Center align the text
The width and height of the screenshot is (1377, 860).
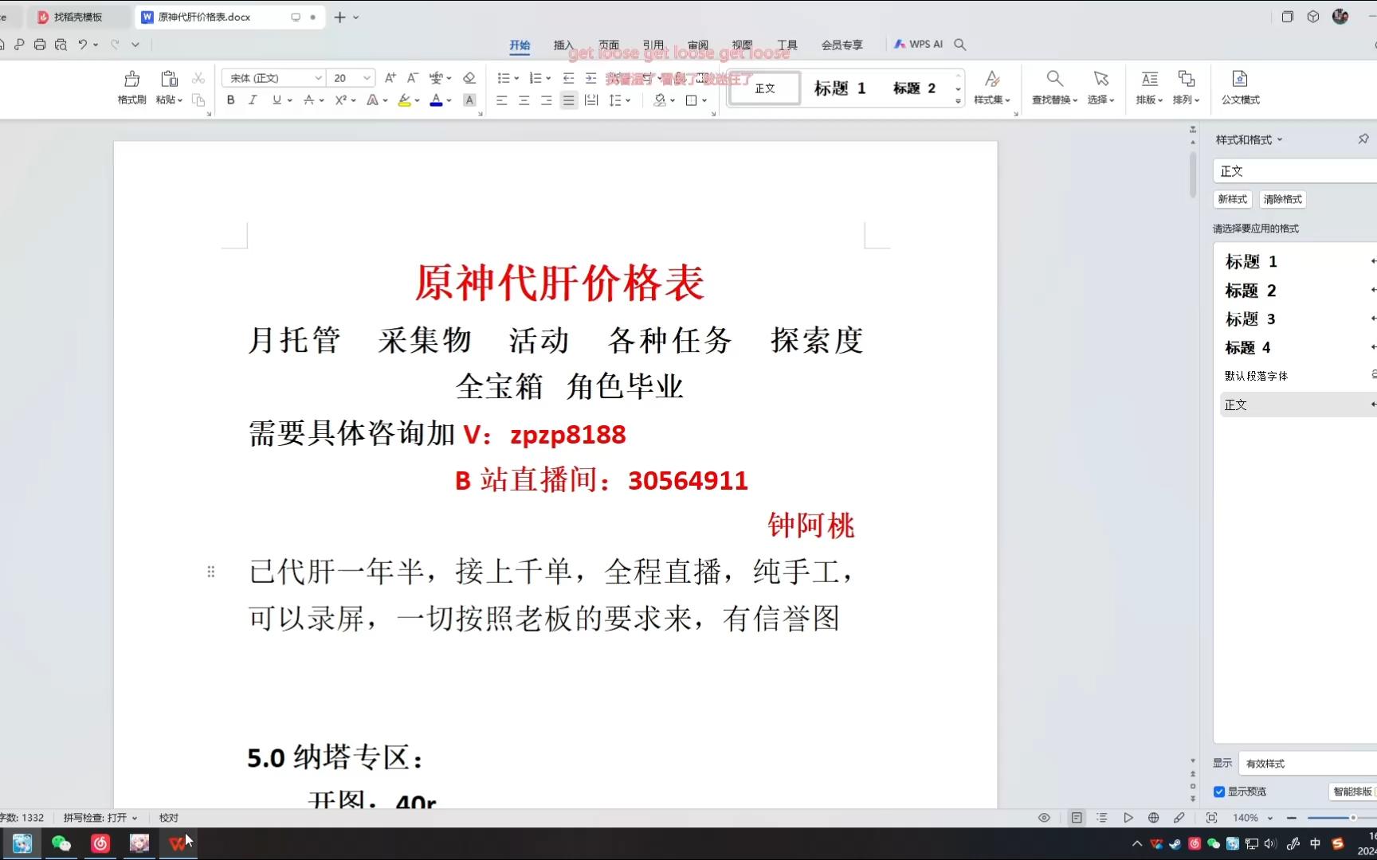point(524,100)
